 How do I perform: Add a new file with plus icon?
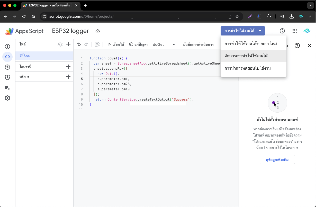click(68, 44)
